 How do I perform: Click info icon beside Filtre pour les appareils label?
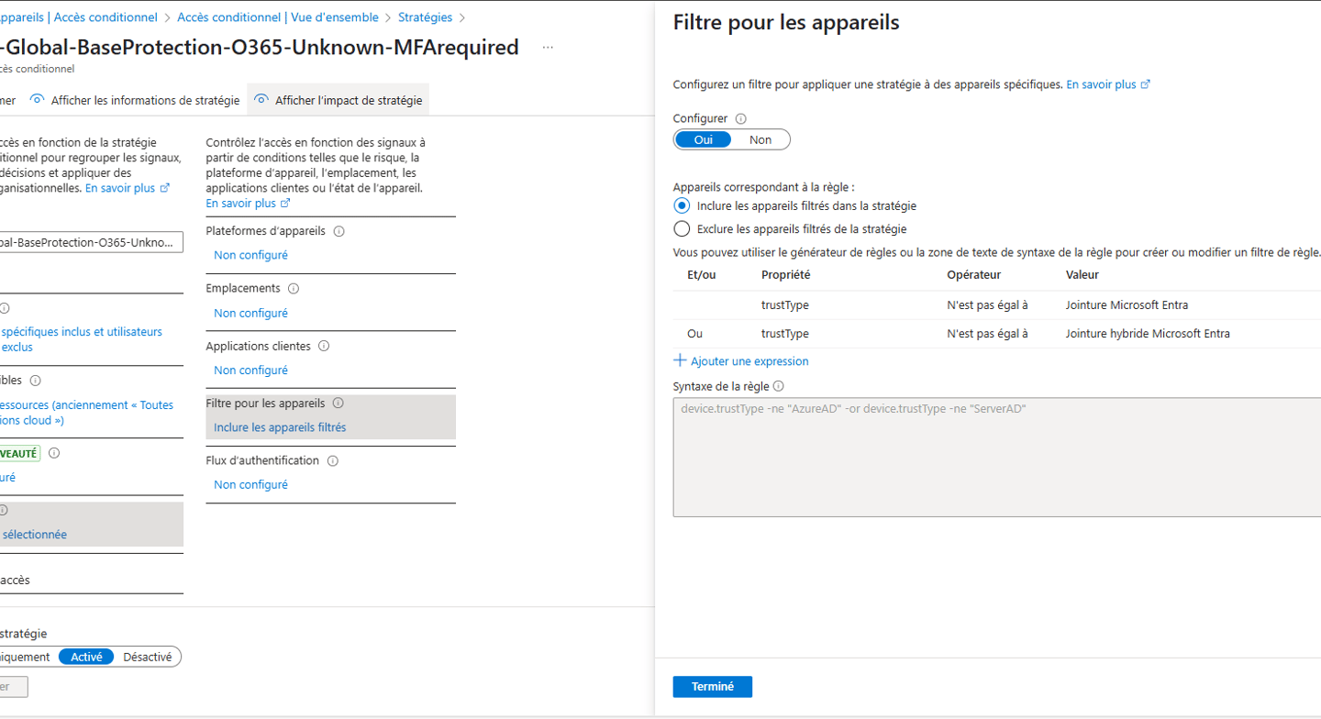click(338, 403)
